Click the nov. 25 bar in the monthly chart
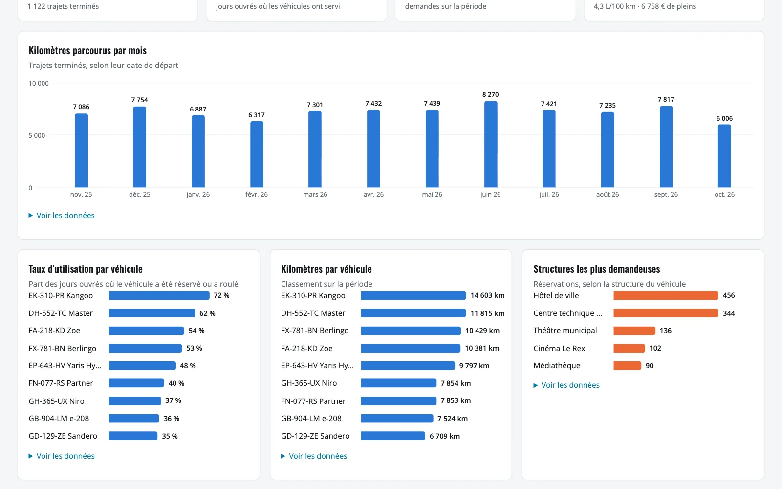The height and width of the screenshot is (489, 782). pos(81,151)
